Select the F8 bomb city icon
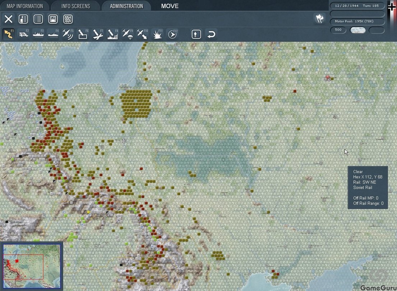The height and width of the screenshot is (291, 397). click(x=113, y=34)
